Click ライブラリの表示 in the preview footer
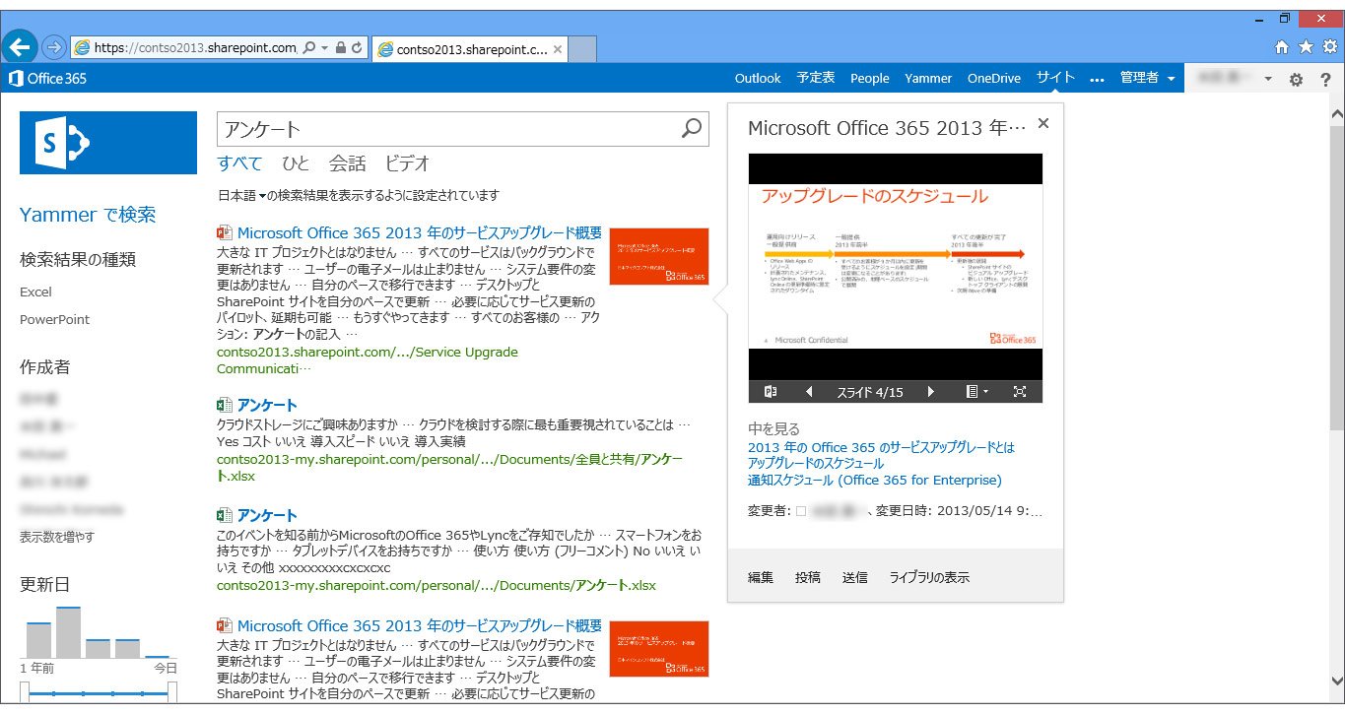This screenshot has width=1345, height=714. (929, 578)
